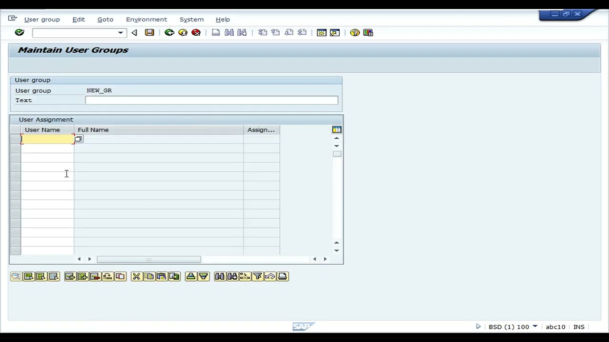Click the Details magnifier in grid toolbar
Image resolution: width=609 pixels, height=342 pixels.
pyautogui.click(x=16, y=276)
